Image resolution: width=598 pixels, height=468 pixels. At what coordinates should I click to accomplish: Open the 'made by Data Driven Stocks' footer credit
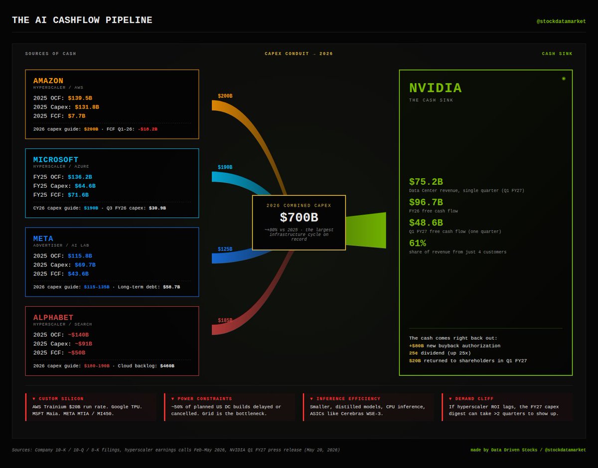pos(528,450)
